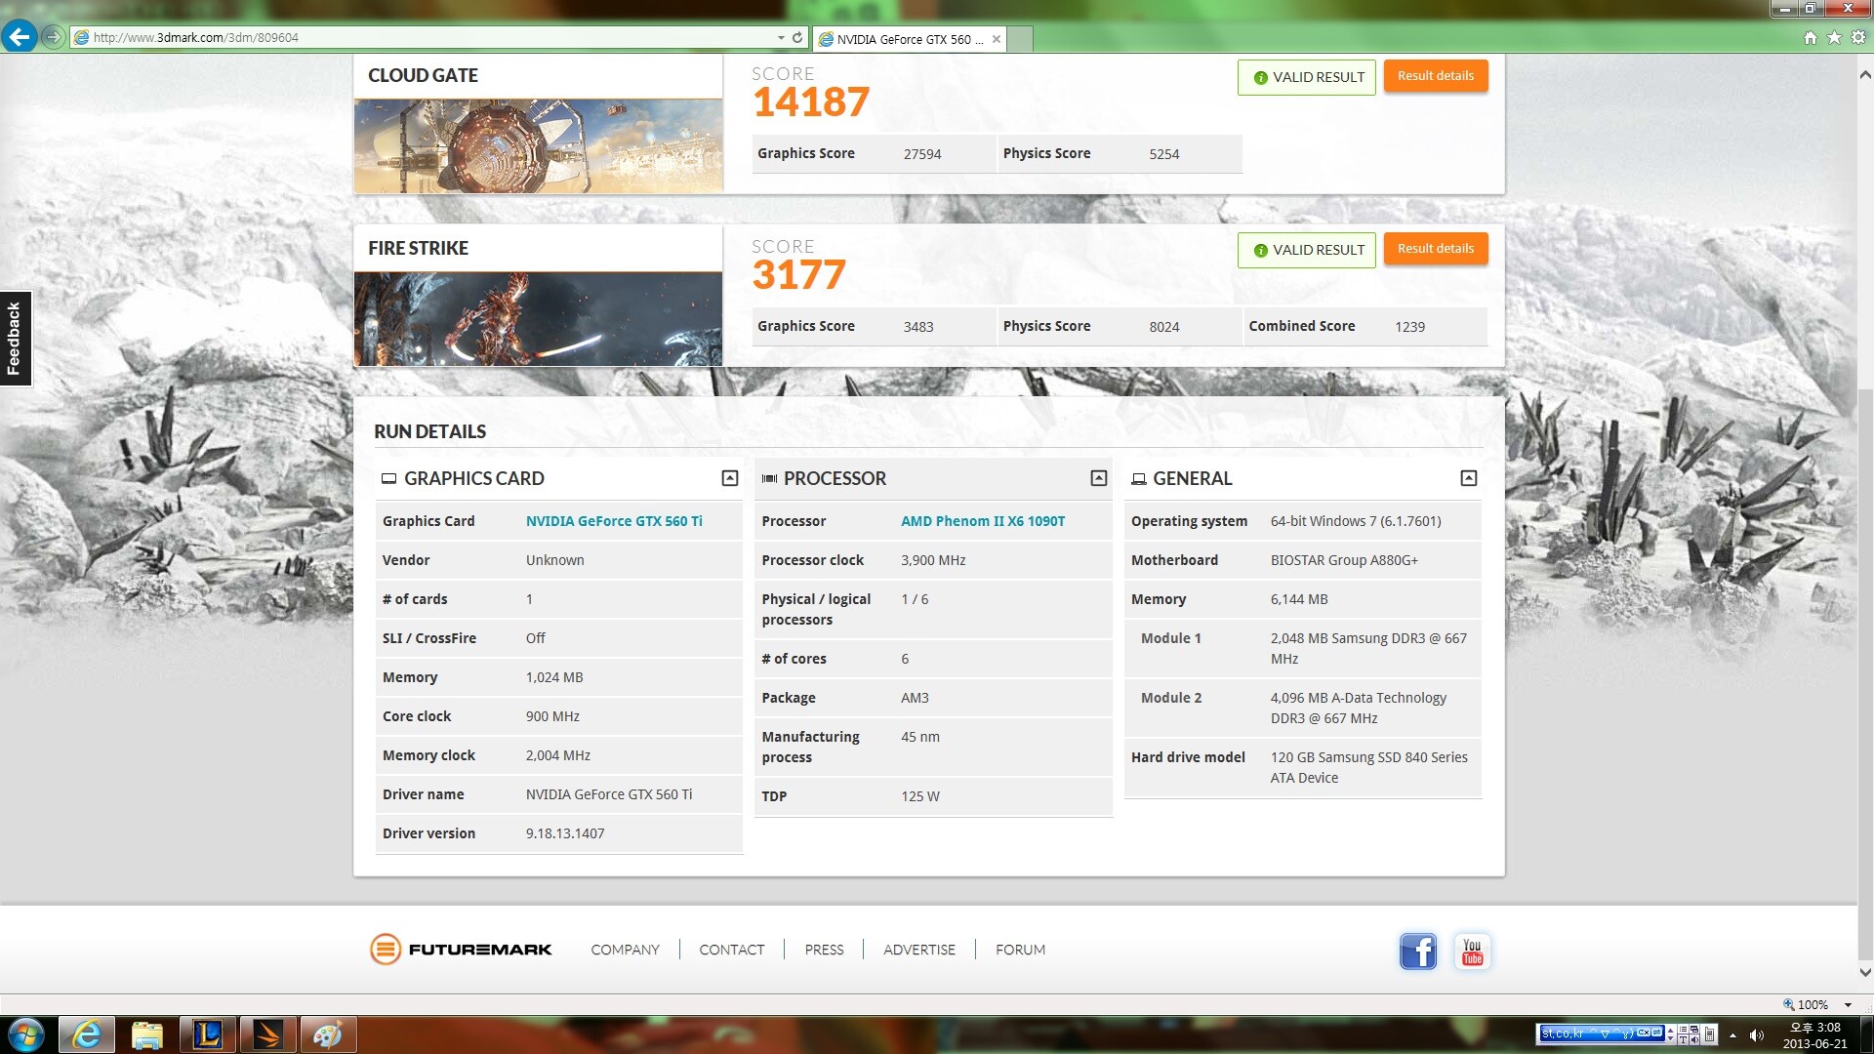This screenshot has height=1054, width=1874.
Task: Collapse the Graphics Card panel
Action: 729,478
